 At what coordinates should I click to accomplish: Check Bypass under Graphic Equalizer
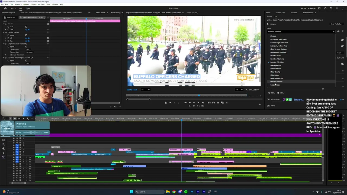pyautogui.click(x=26, y=47)
